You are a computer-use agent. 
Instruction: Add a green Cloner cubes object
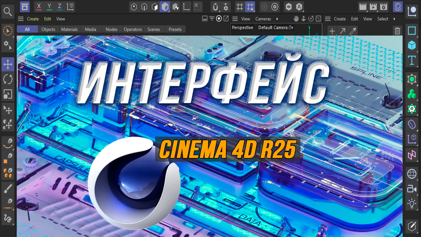[412, 94]
